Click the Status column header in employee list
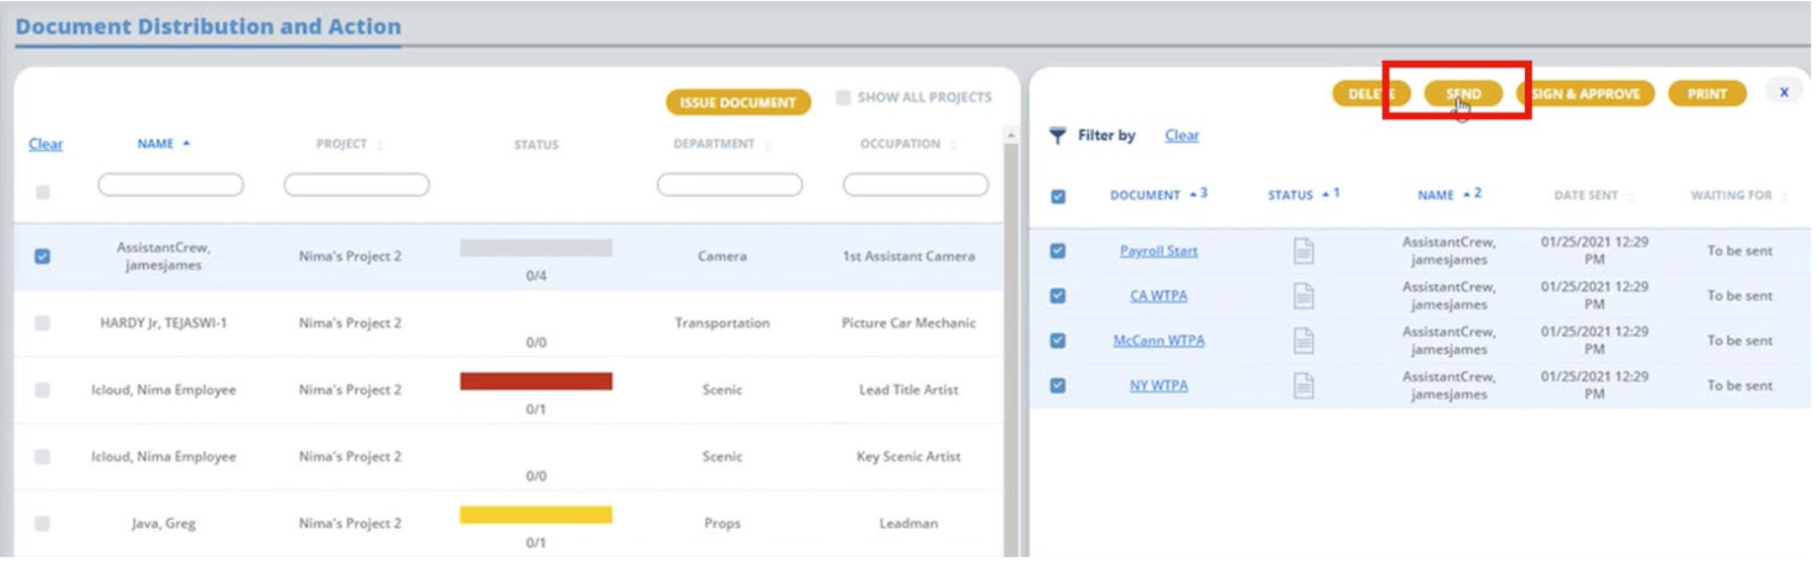 [x=536, y=145]
